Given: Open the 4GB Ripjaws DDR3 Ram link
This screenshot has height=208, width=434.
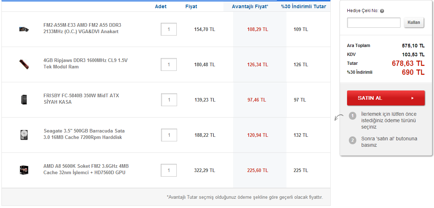Looking at the screenshot, I should (85, 64).
